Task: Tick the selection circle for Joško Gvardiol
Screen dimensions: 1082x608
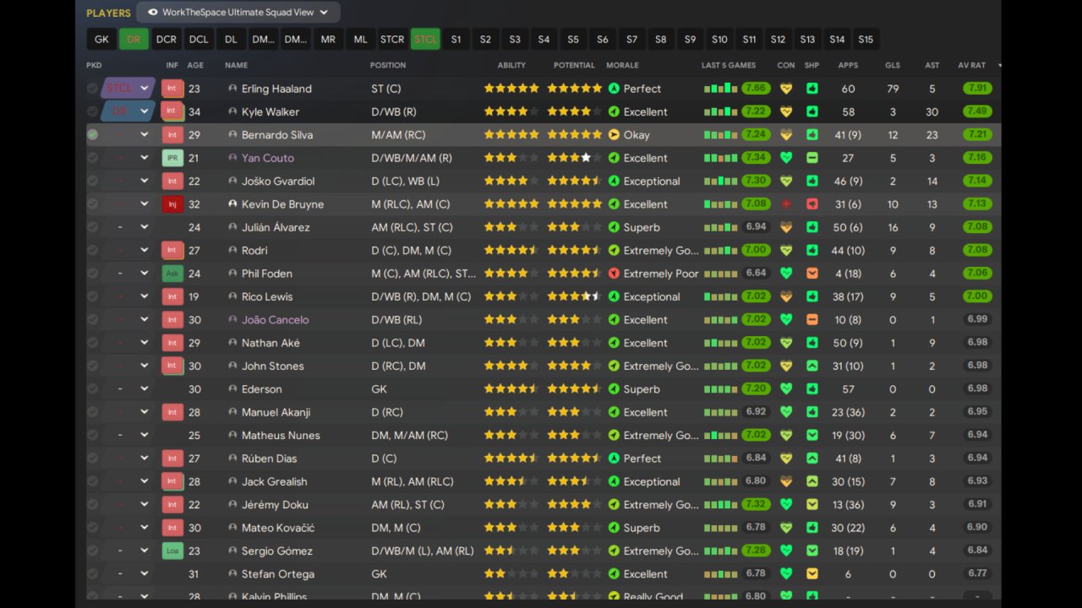Action: click(x=92, y=181)
